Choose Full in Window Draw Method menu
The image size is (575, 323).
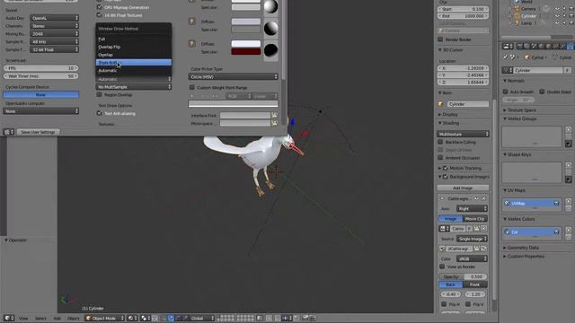[x=134, y=39]
